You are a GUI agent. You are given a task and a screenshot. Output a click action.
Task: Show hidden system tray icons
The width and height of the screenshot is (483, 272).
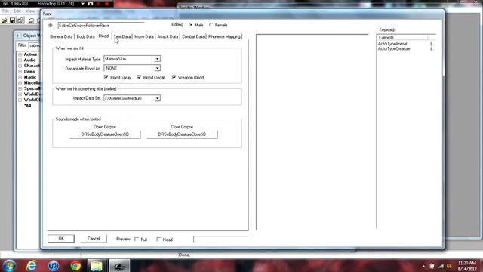(x=423, y=266)
